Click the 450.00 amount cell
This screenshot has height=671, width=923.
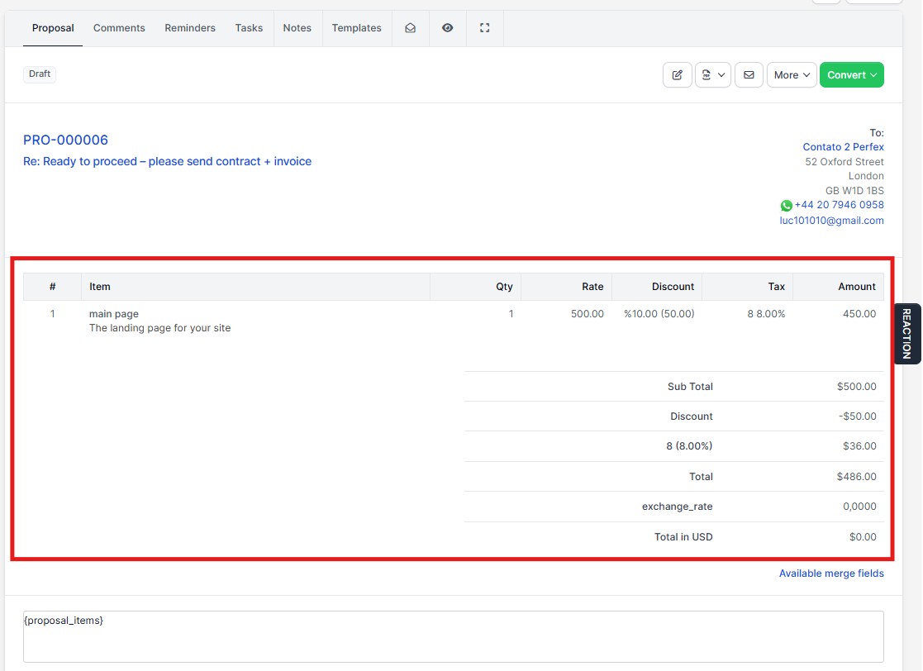click(x=859, y=314)
